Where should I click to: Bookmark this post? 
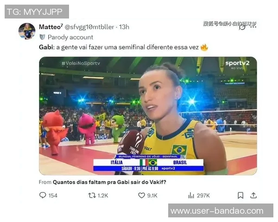[x=240, y=196]
